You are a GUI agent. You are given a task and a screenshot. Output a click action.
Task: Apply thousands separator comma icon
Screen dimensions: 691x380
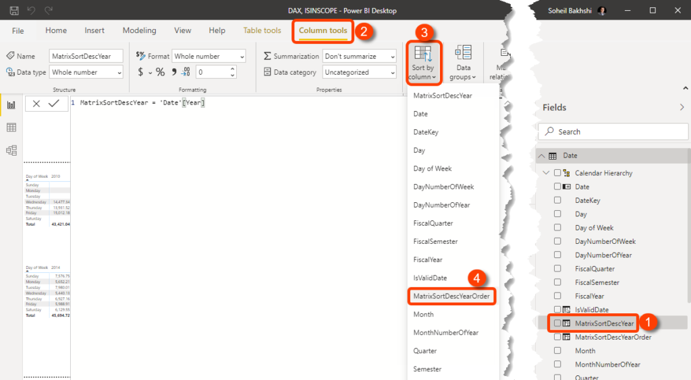click(x=173, y=72)
